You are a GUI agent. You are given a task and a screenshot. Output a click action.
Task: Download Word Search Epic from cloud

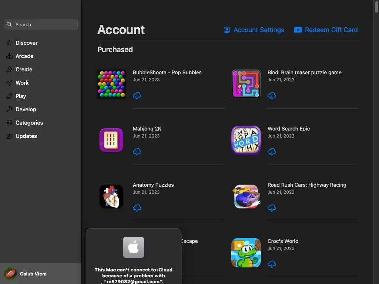tap(272, 152)
